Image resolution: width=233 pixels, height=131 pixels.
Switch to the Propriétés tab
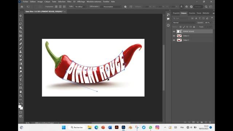click(x=176, y=13)
